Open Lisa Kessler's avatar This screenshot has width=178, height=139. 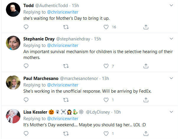pyautogui.click(x=13, y=116)
